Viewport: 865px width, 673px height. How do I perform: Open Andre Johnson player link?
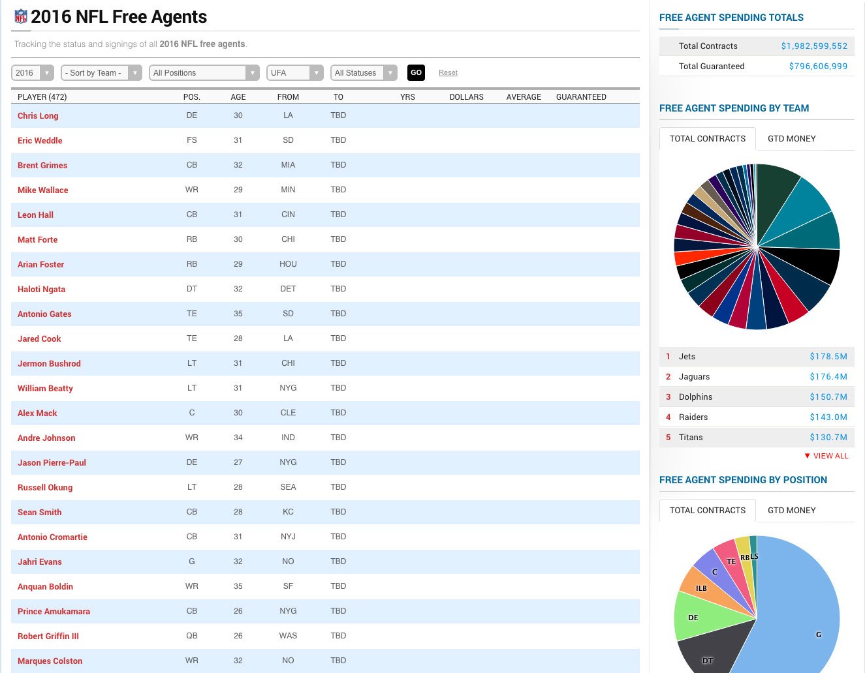coord(46,438)
